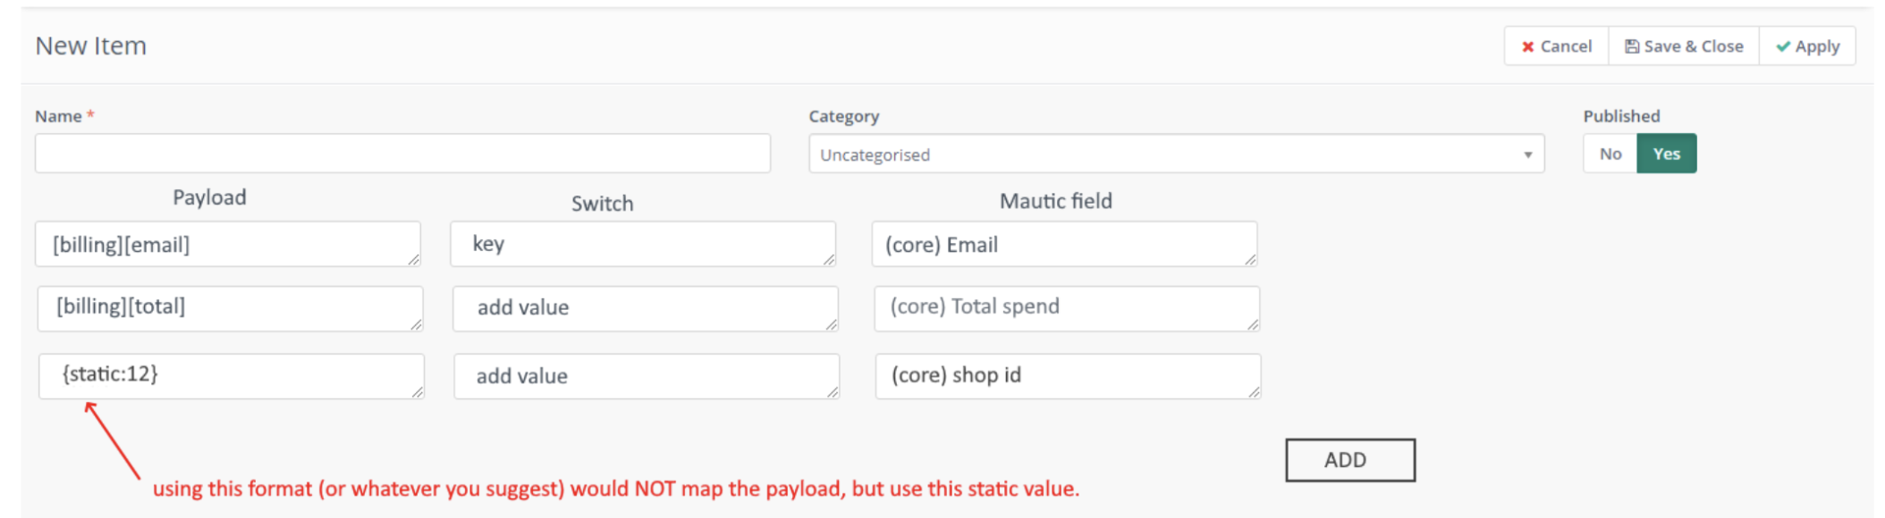
Task: Set Published to No
Action: [1610, 153]
